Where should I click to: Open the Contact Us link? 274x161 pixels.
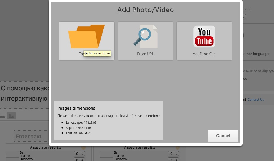[x=255, y=99]
